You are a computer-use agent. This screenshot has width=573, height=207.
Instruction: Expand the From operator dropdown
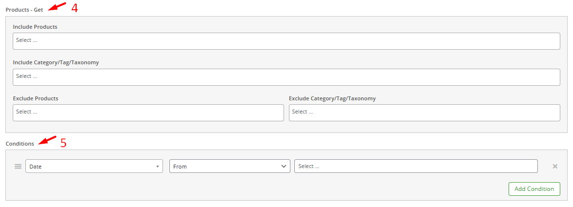coord(229,166)
